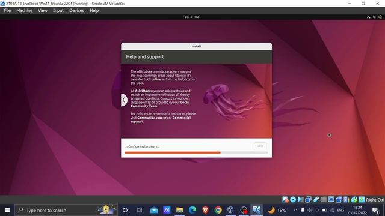Open the Devices menu
Image resolution: width=385 pixels, height=216 pixels.
coord(76,11)
